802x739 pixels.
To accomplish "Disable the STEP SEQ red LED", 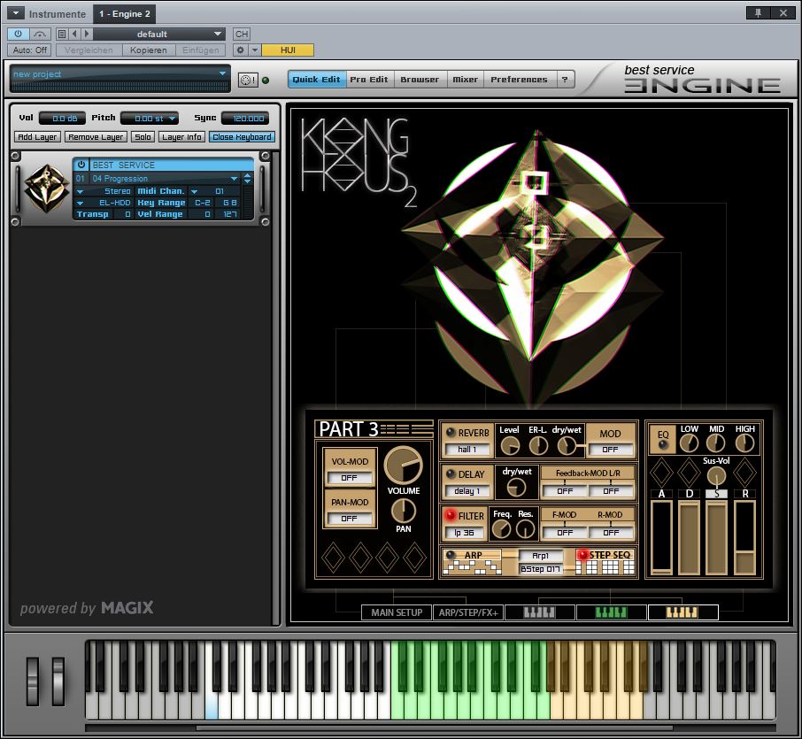I will coord(582,554).
